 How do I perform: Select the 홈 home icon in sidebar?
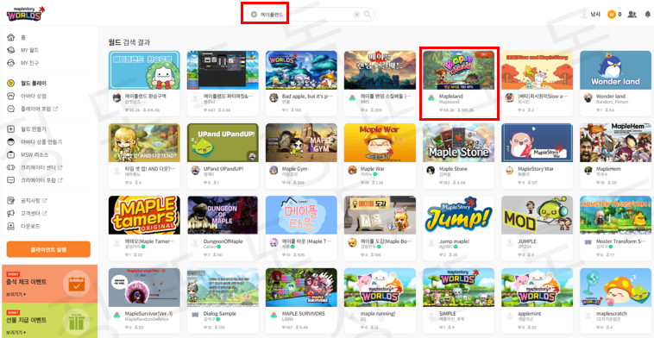pyautogui.click(x=11, y=37)
